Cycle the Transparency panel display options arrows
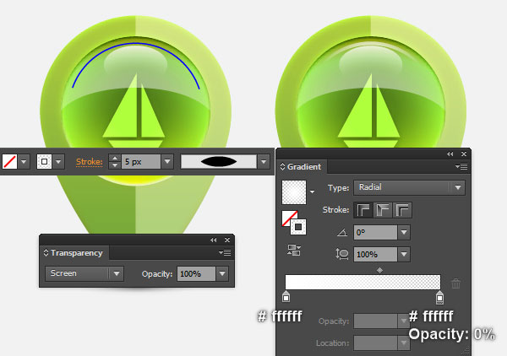Image resolution: width=507 pixels, height=356 pixels. (x=46, y=253)
